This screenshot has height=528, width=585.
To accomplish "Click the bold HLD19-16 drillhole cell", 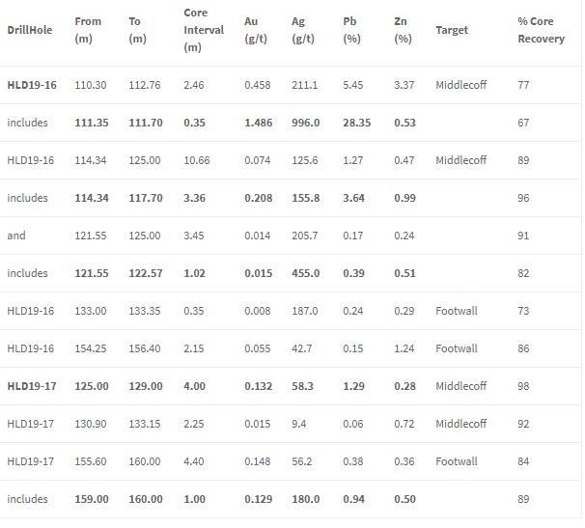I will click(32, 85).
